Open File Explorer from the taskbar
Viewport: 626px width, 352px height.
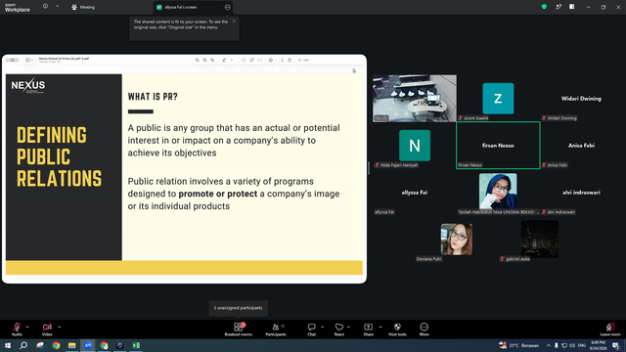coord(71,345)
